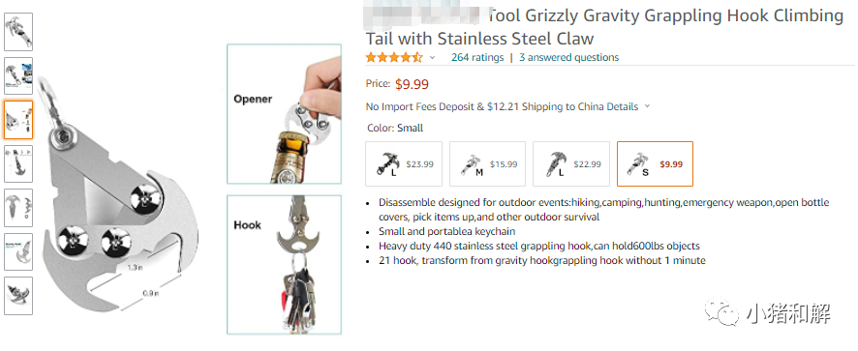Open the 264 ratings link

pos(477,57)
